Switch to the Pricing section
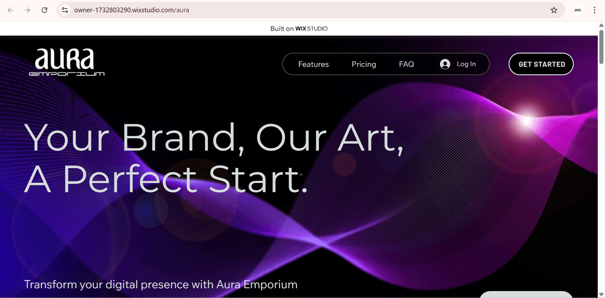 [x=364, y=64]
